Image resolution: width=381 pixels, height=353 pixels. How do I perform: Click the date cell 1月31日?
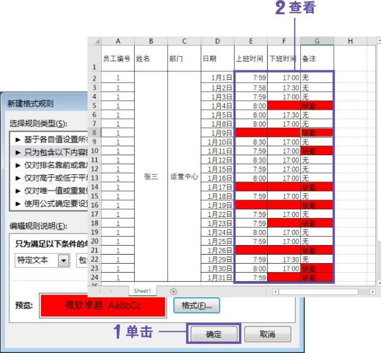218,278
